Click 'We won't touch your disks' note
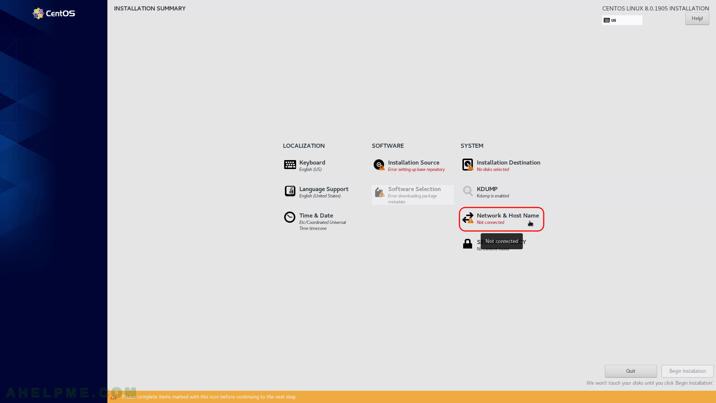 (x=650, y=383)
